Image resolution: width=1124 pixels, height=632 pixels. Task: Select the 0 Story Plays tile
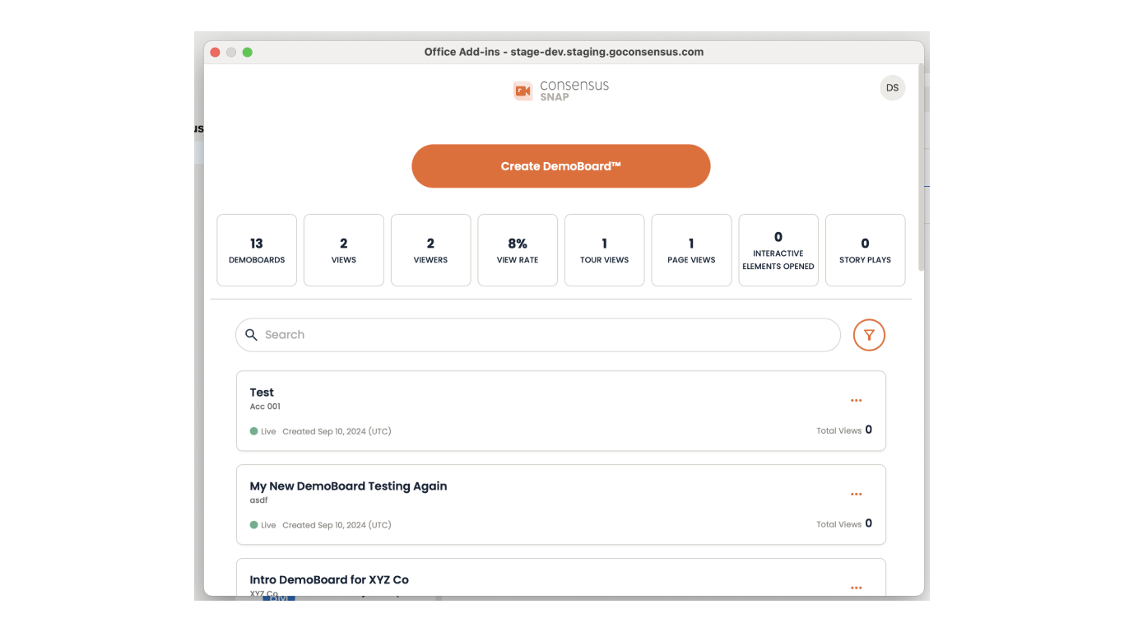point(865,250)
